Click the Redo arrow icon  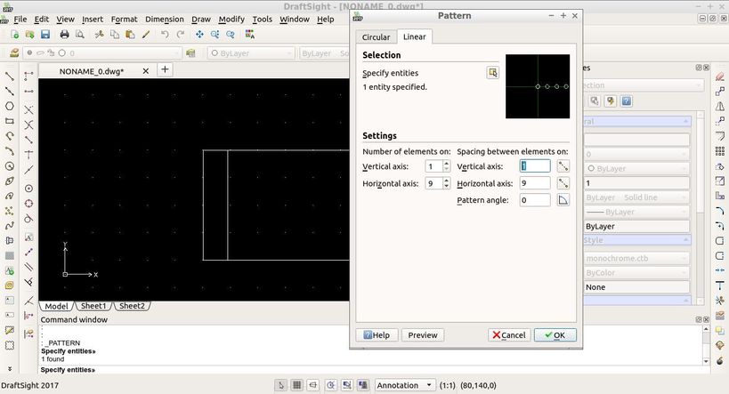click(x=181, y=35)
